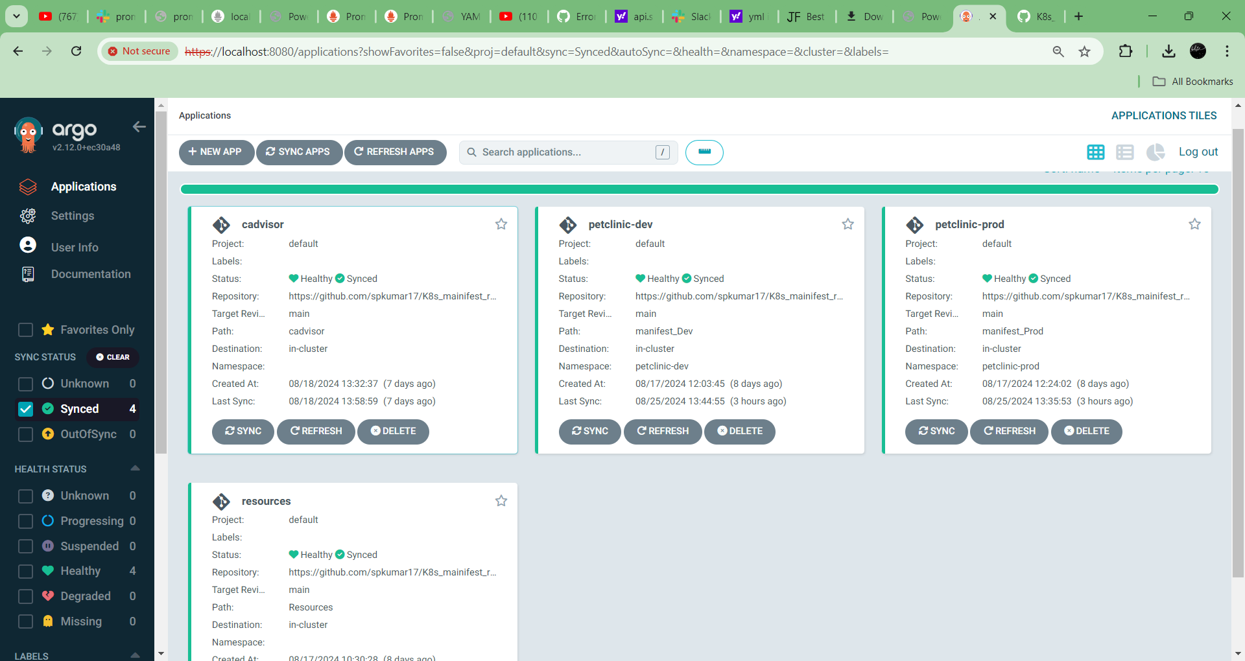Collapse the Health Status filter section
Viewport: 1245px width, 661px height.
pos(135,469)
